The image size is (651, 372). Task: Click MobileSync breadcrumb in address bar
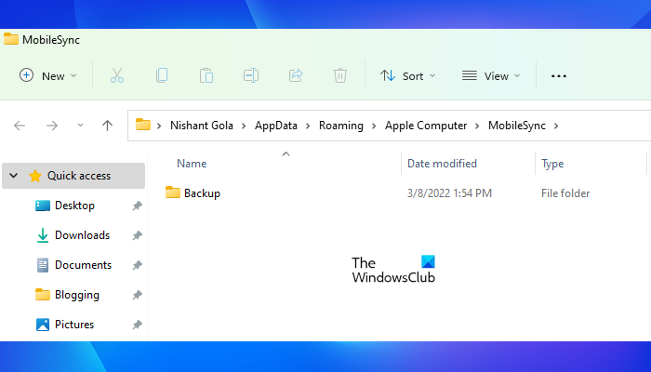[517, 126]
